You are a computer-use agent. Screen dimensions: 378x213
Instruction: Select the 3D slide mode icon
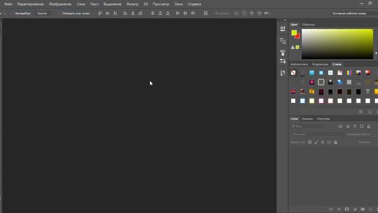click(x=259, y=13)
